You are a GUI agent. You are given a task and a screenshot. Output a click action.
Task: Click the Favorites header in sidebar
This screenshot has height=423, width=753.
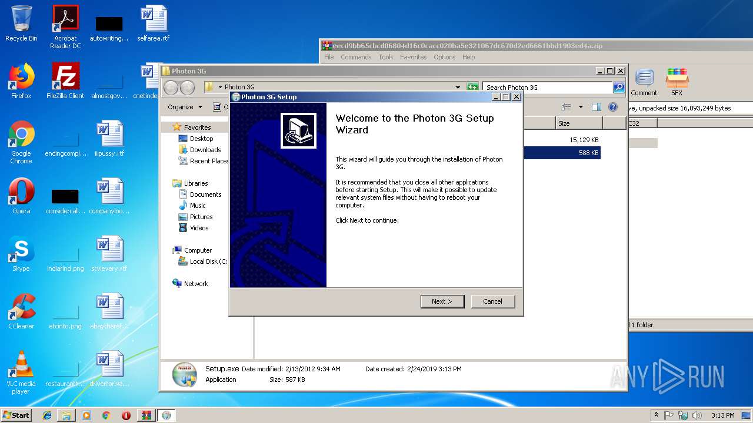coord(192,127)
